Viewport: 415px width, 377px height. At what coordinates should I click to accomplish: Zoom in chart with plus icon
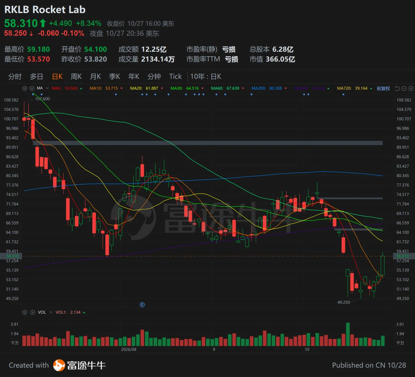coord(411,88)
